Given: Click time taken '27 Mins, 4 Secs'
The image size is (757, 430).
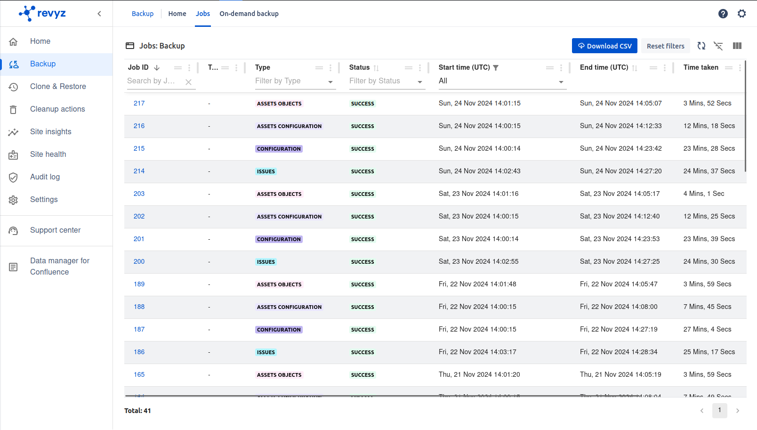Looking at the screenshot, I should click(708, 329).
